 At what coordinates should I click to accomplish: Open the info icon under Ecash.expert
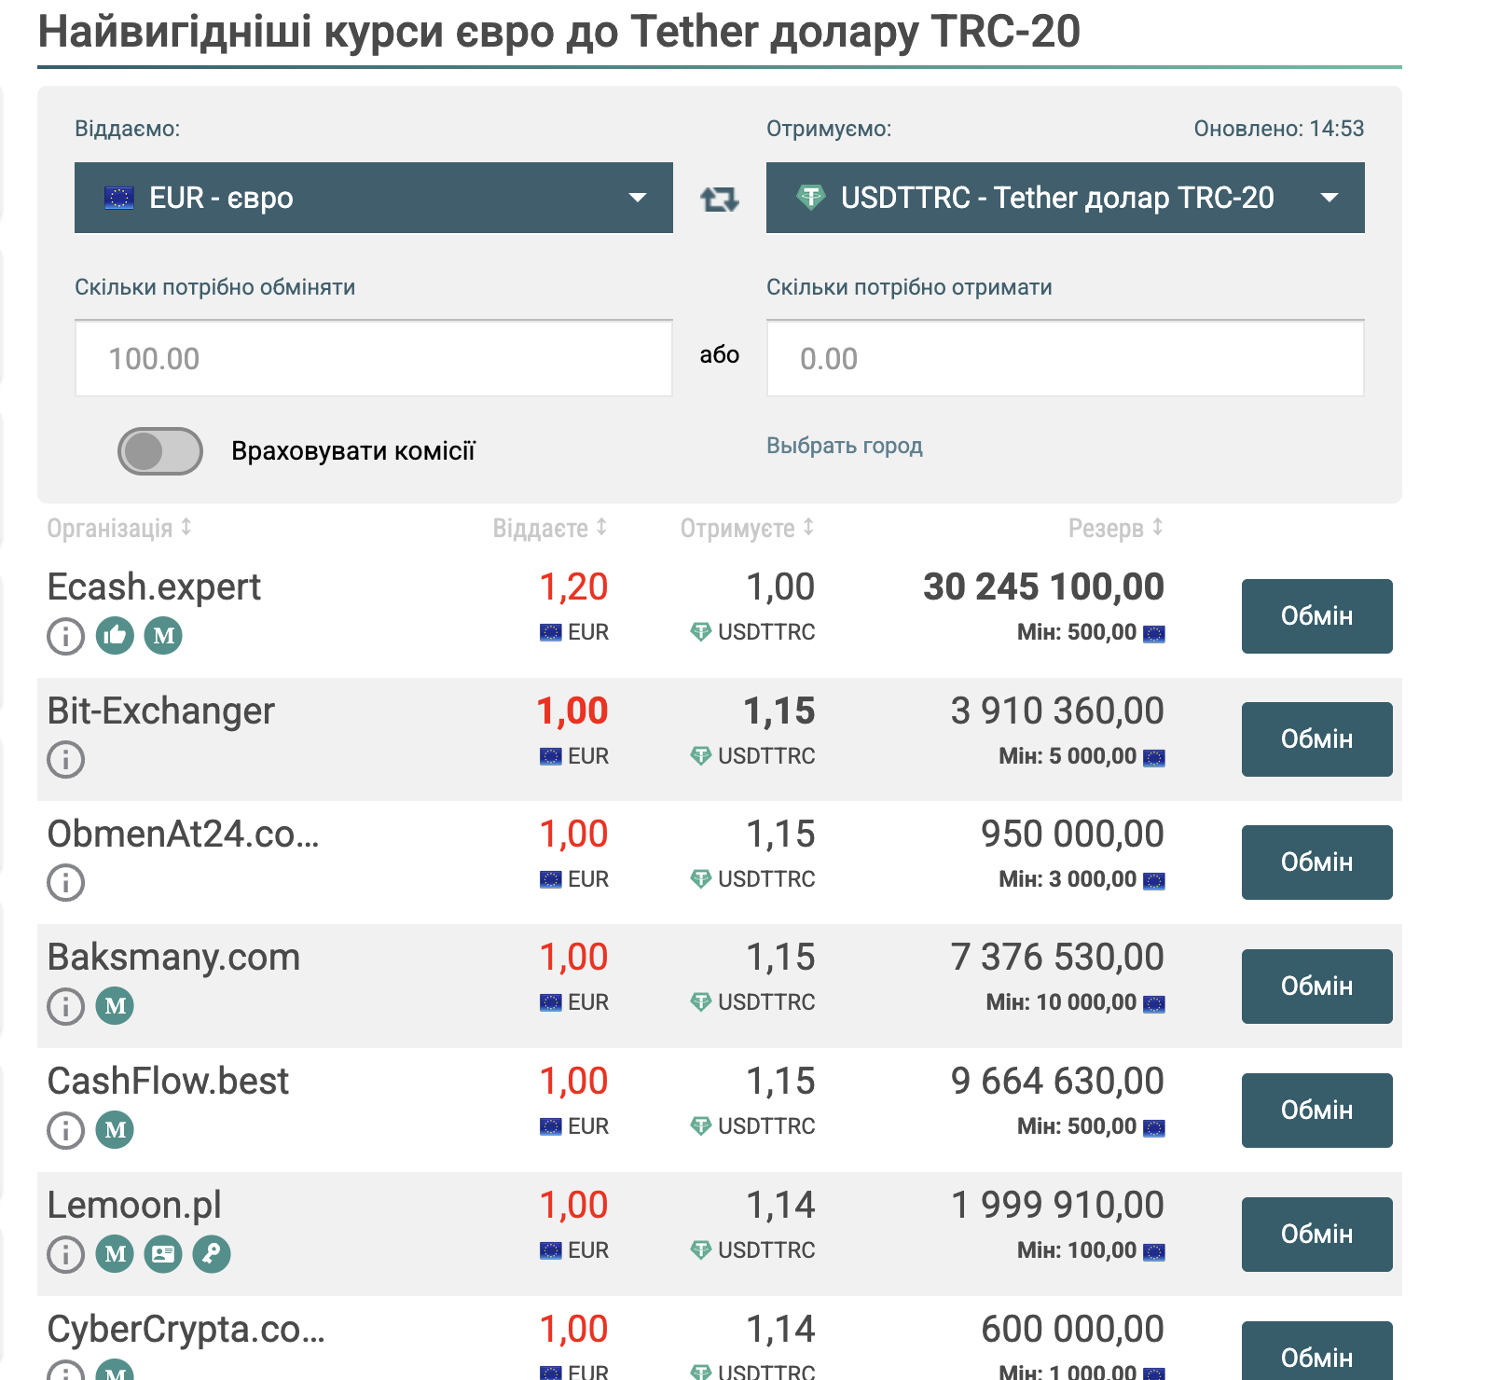[66, 636]
